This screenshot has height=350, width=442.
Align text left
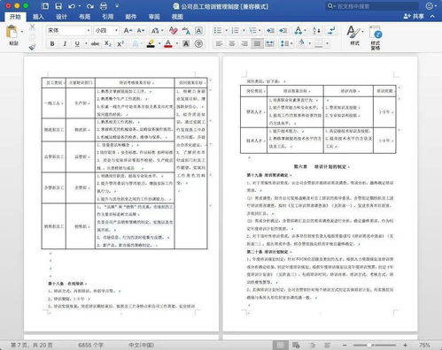click(219, 43)
